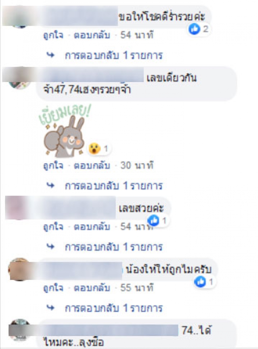
Task: Click the wow emoji reaction on sticker comment
Action: (x=94, y=149)
